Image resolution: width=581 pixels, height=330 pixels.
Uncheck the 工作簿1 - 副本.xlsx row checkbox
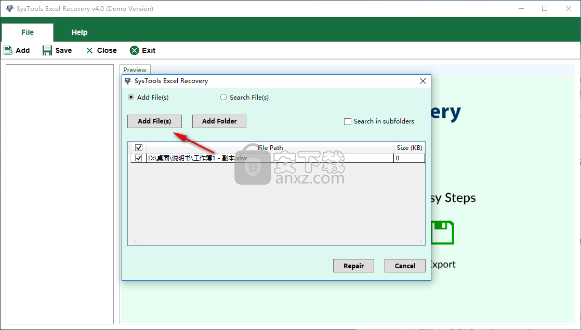(139, 158)
